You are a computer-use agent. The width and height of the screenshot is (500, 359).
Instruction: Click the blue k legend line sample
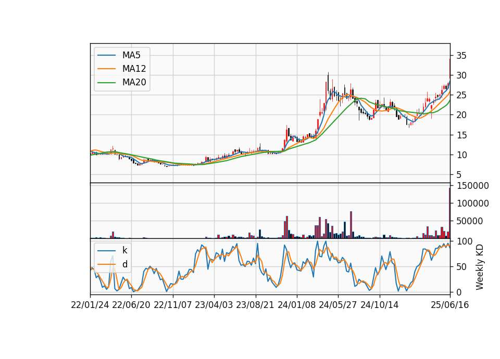106,251
